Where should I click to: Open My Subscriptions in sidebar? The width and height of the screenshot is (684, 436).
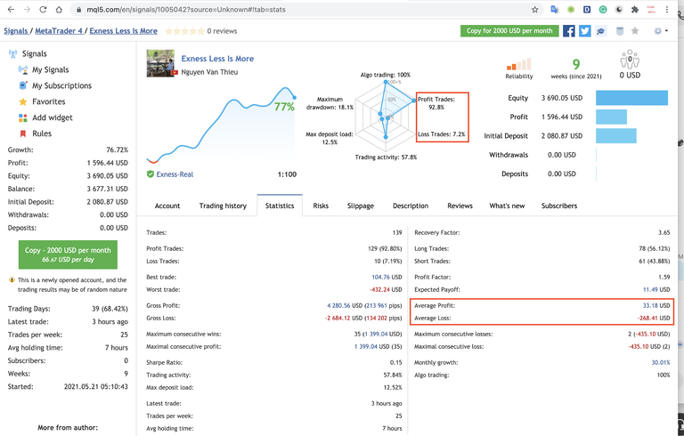pos(61,85)
